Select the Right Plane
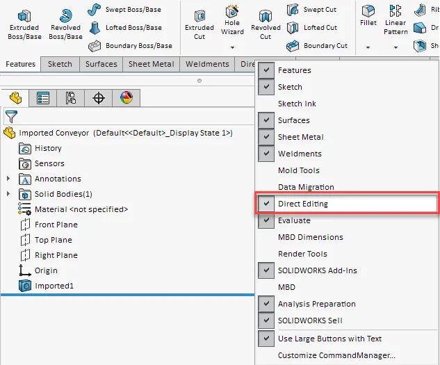 tap(49, 255)
